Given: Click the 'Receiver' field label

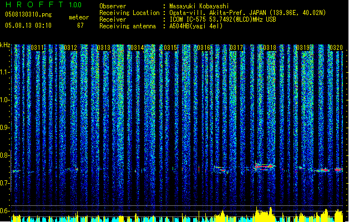Looking at the screenshot, I should click(x=113, y=19).
